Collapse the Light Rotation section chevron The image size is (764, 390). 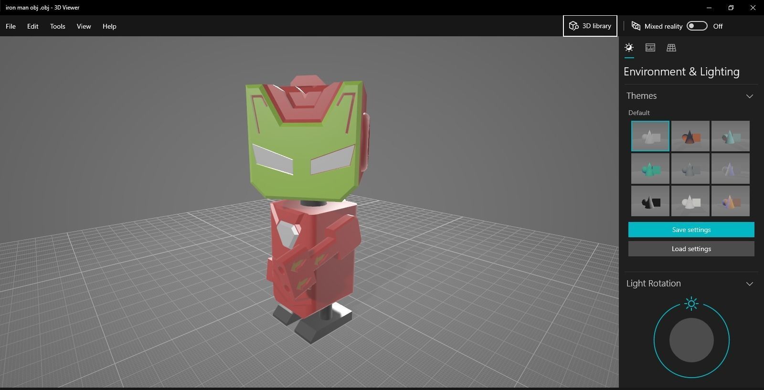(x=749, y=284)
